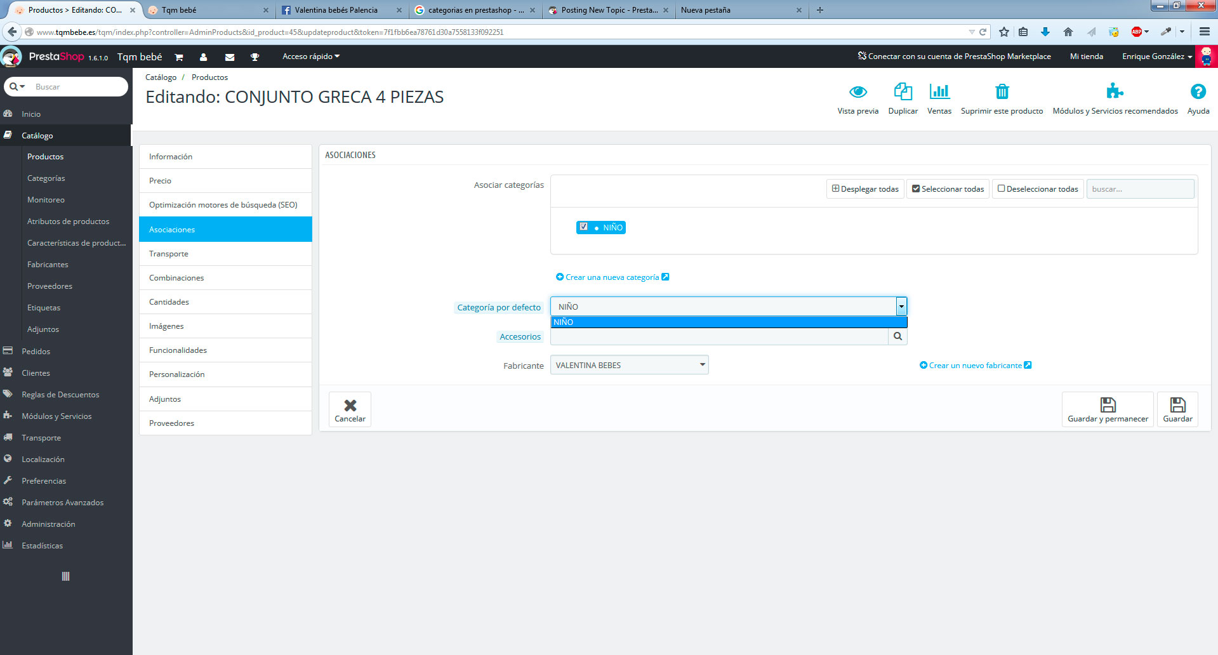Open the Categoría por defecto dropdown arrow
This screenshot has height=655, width=1218.
pyautogui.click(x=901, y=307)
